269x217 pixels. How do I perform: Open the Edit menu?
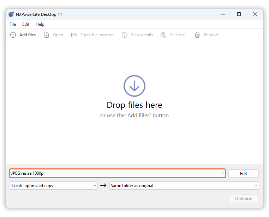(x=26, y=24)
